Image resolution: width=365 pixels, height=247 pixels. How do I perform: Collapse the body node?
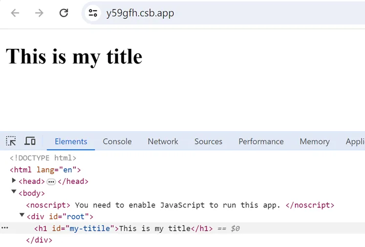coord(14,193)
